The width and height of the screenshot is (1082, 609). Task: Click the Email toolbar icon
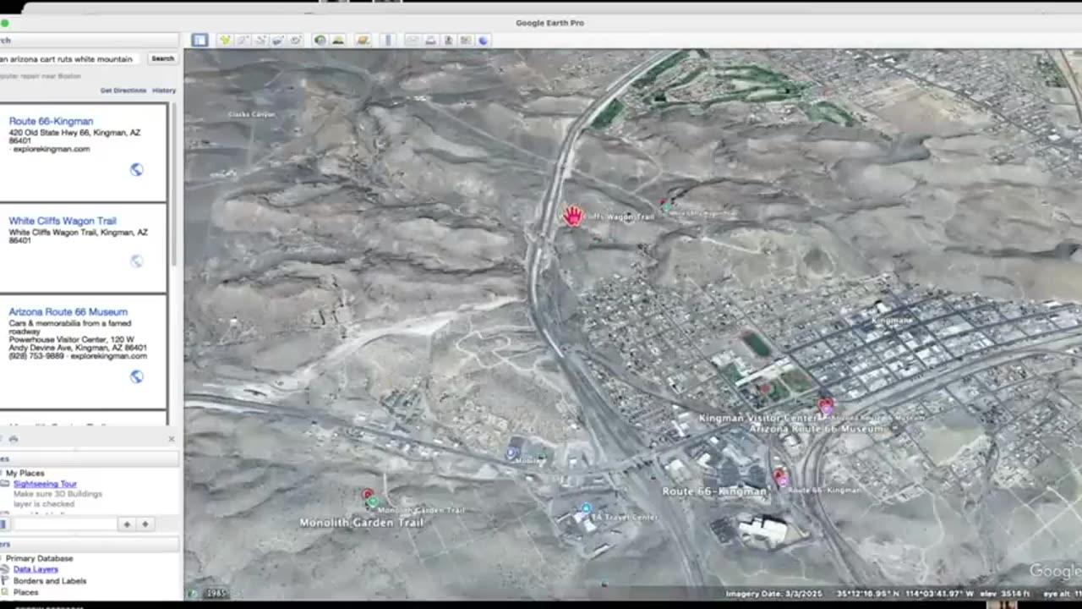click(x=412, y=40)
